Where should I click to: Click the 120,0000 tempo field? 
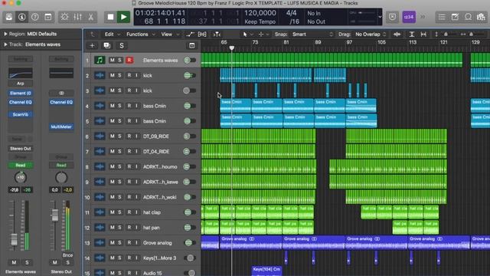[260, 13]
